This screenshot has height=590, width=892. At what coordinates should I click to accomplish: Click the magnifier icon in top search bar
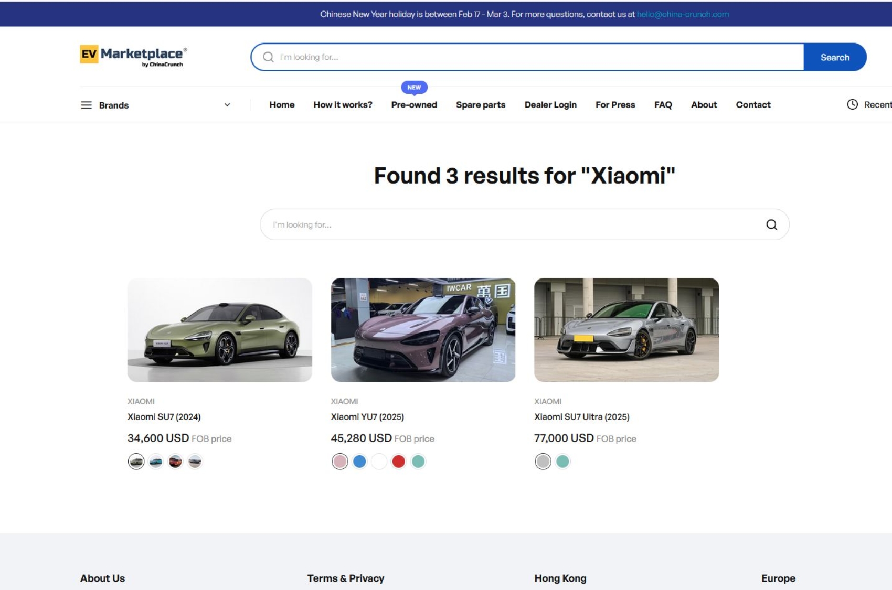(268, 57)
